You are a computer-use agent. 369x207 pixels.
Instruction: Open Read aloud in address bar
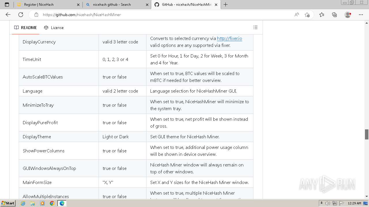(x=297, y=15)
